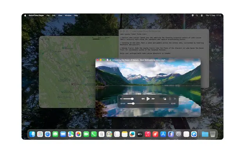The image size is (245, 153).
Task: Mute audio using the speaker icon
Action: coord(121,99)
